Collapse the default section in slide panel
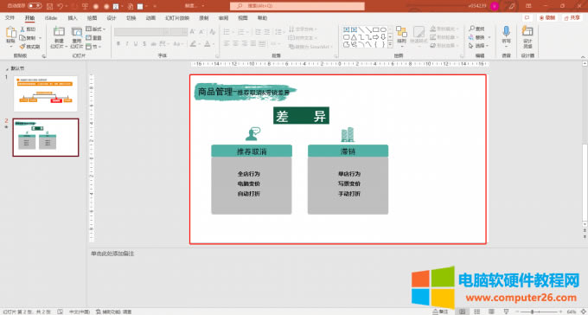 (x=7, y=69)
